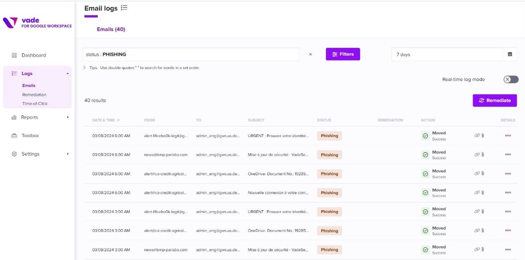525x260 pixels.
Task: Open Time-of-Click under Logs
Action: pyautogui.click(x=35, y=104)
